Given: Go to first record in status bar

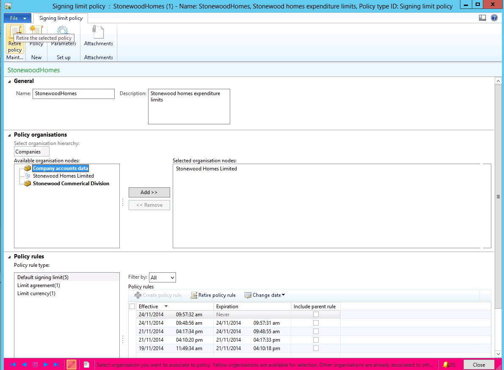Looking at the screenshot, I should 13,365.
